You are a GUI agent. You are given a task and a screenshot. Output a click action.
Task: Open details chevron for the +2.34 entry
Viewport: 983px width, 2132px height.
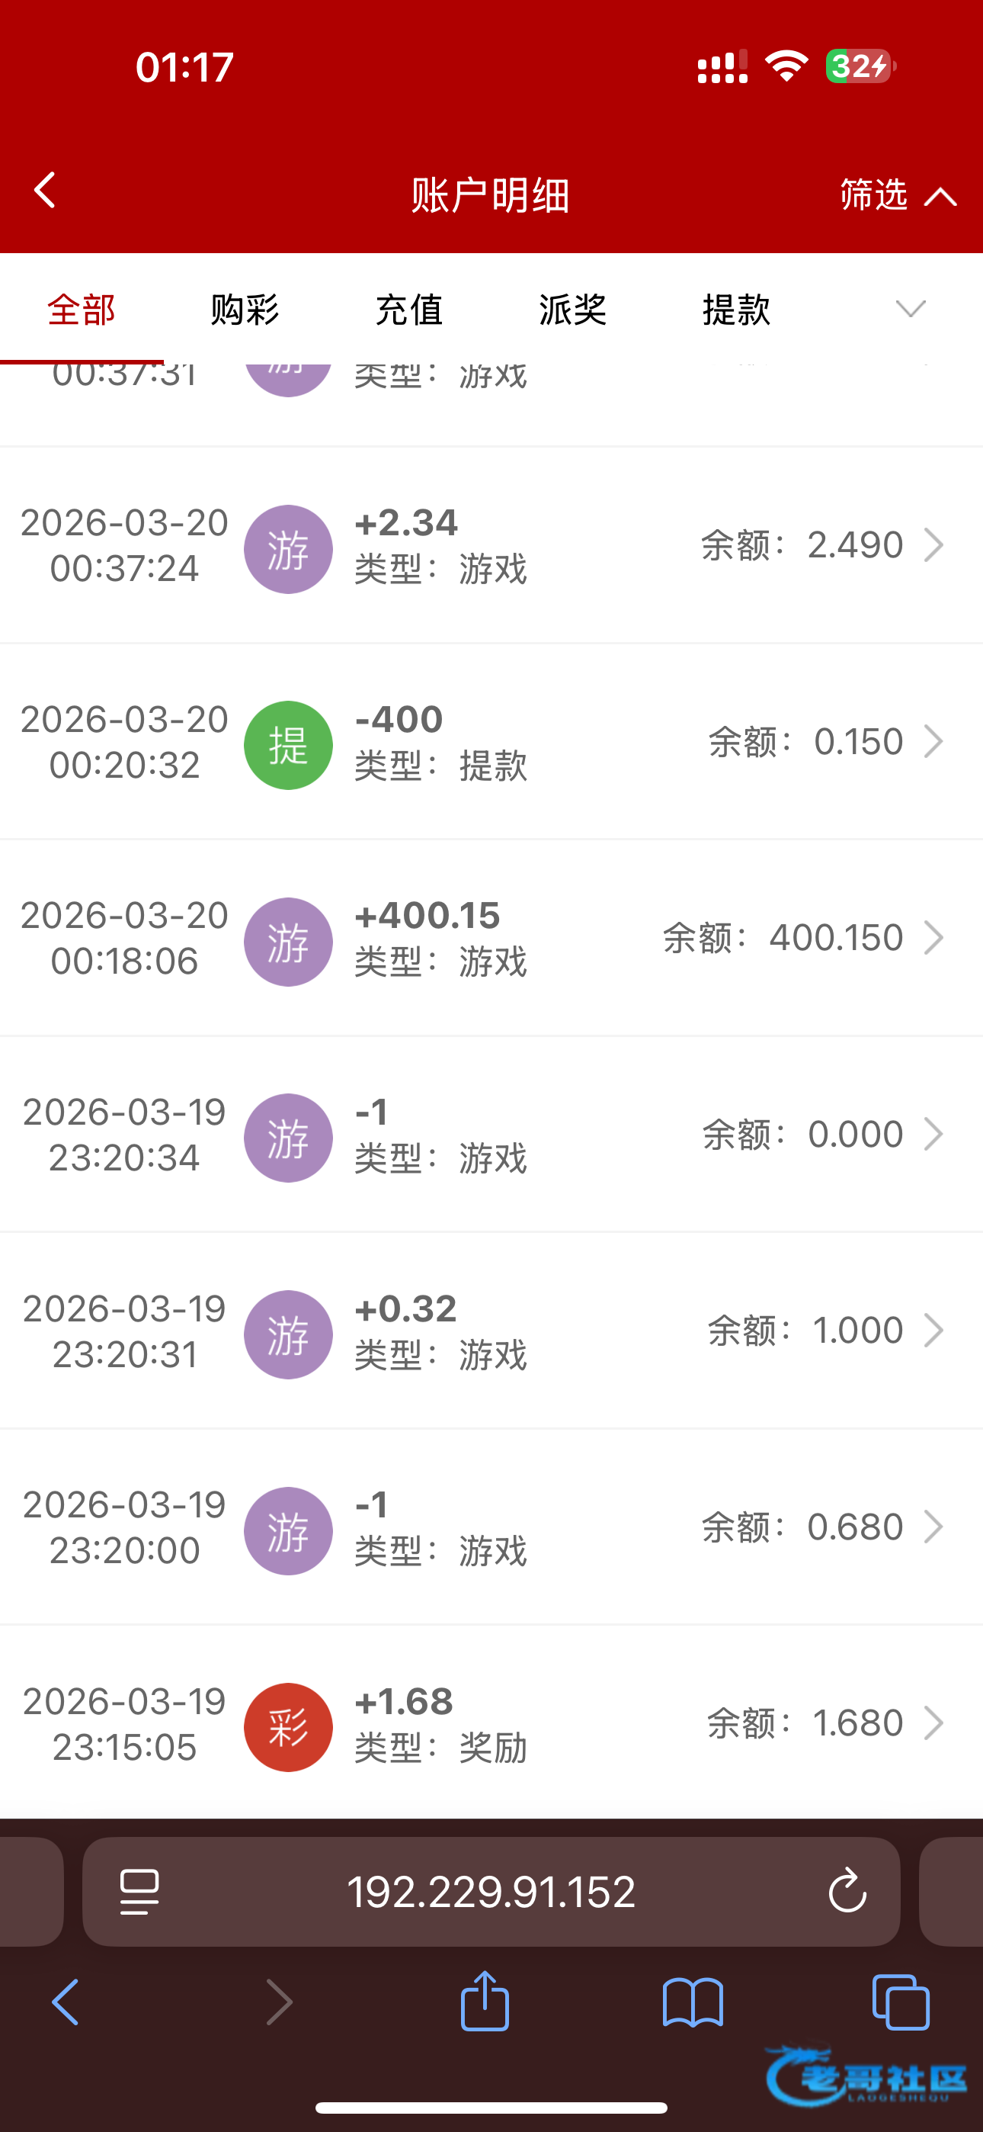tap(933, 545)
